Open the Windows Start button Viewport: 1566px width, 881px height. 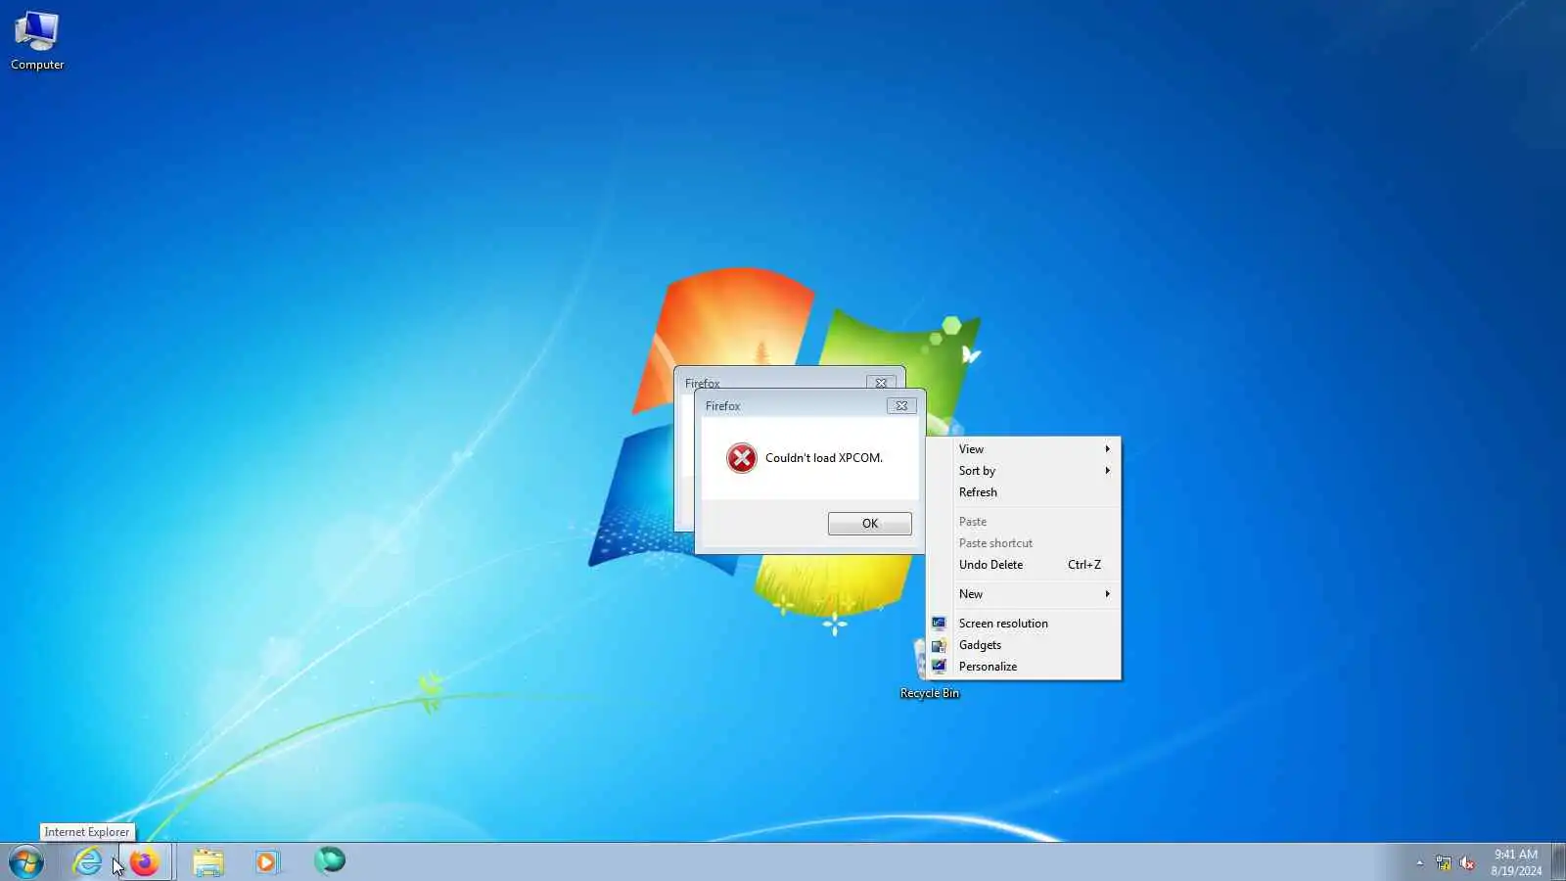click(26, 862)
